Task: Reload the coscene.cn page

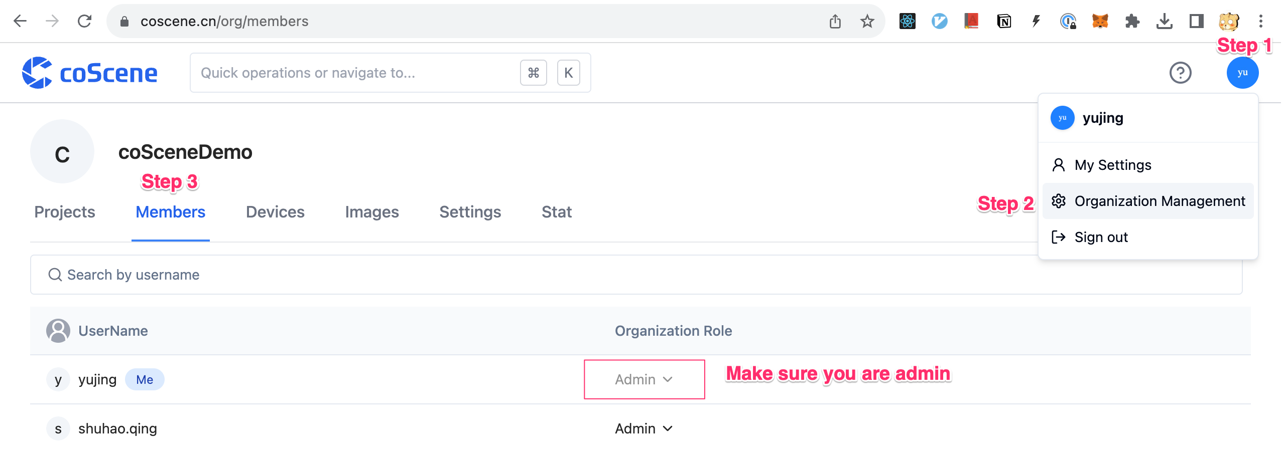Action: 84,21
